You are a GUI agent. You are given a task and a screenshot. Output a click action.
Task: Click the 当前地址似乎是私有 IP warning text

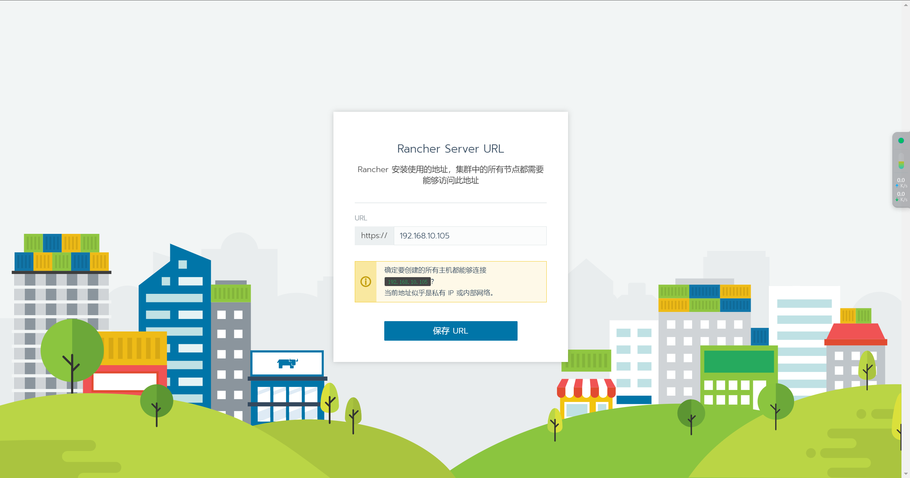(x=439, y=293)
